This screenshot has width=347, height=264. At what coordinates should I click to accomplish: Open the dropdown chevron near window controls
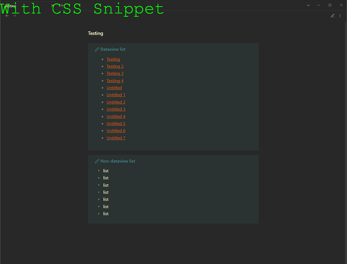coord(308,5)
